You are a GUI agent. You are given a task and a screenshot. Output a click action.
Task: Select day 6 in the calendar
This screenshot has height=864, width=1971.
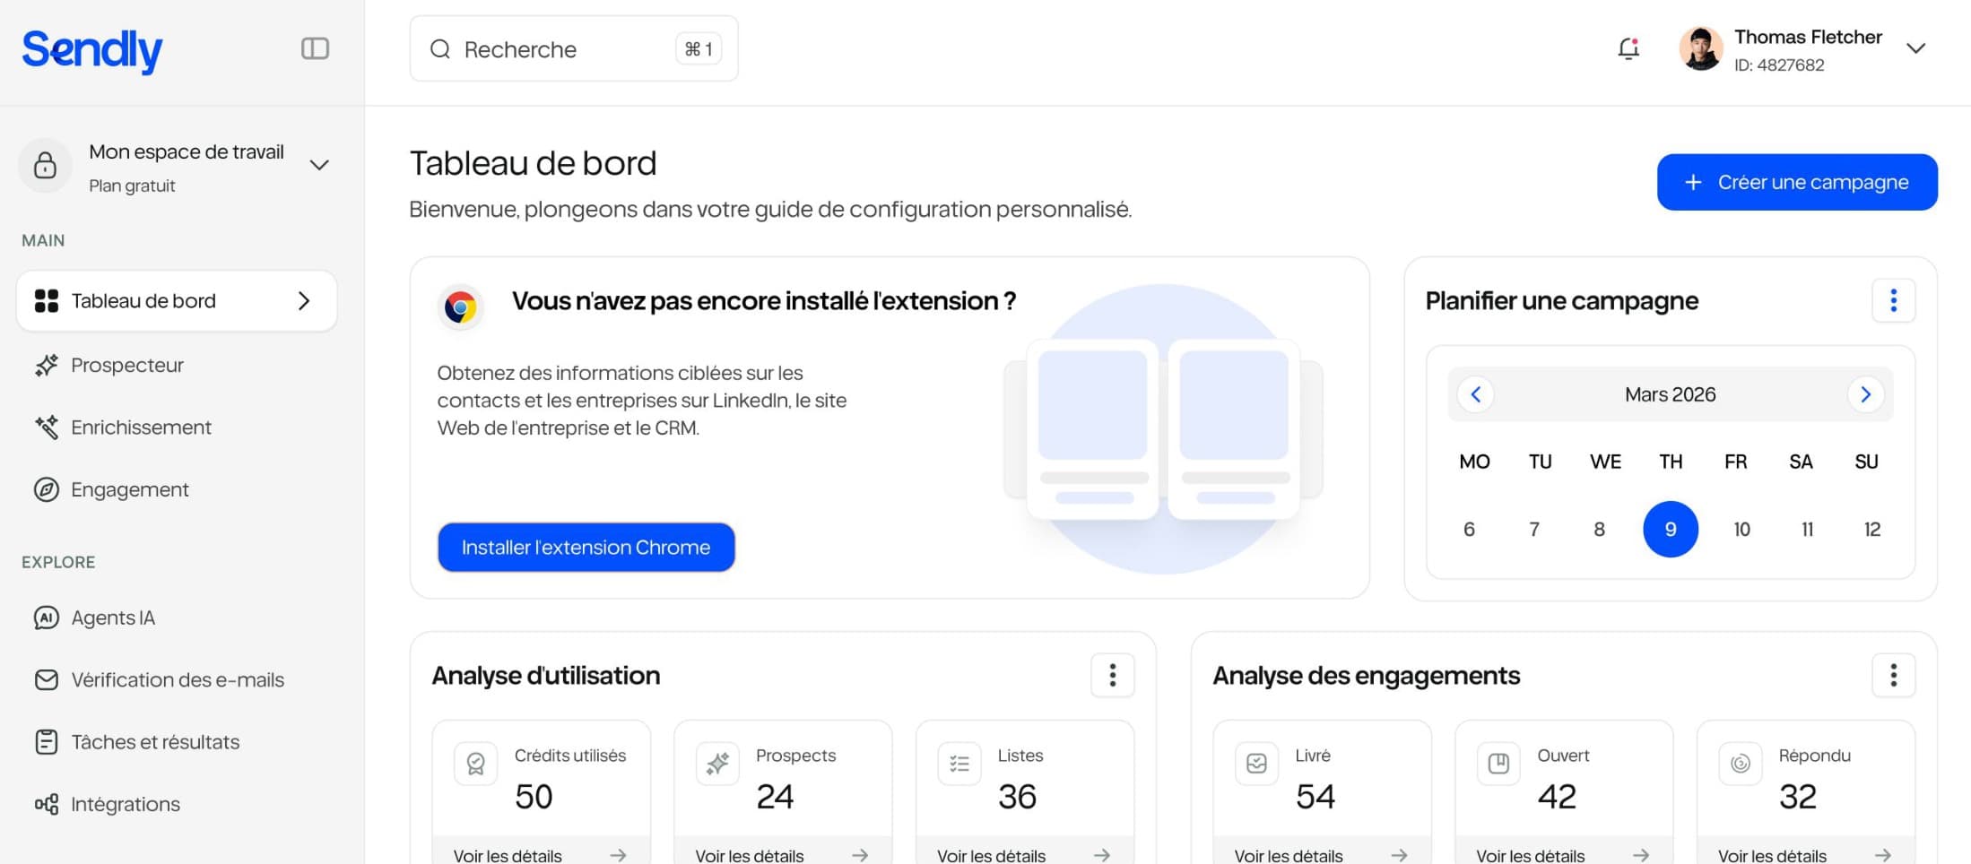[x=1469, y=529]
